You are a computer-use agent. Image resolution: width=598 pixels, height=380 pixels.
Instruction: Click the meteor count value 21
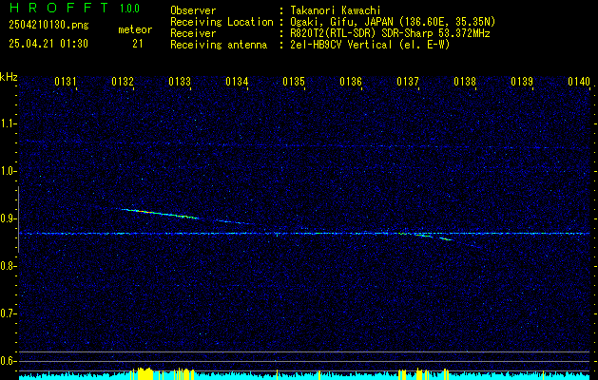(x=138, y=44)
